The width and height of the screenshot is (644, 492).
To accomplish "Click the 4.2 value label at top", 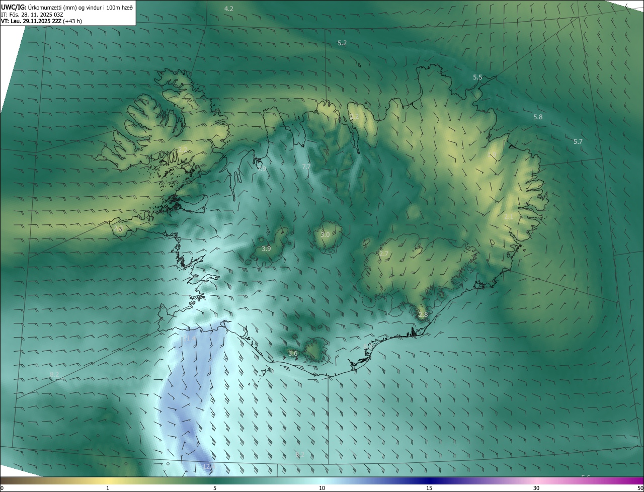I will (x=229, y=9).
